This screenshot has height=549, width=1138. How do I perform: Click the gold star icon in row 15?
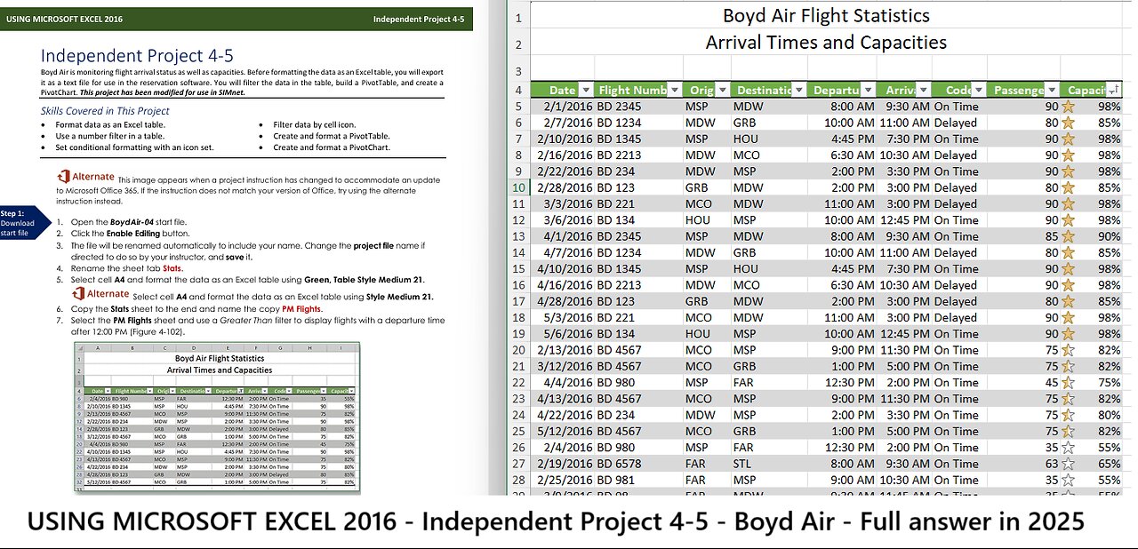pyautogui.click(x=1068, y=269)
